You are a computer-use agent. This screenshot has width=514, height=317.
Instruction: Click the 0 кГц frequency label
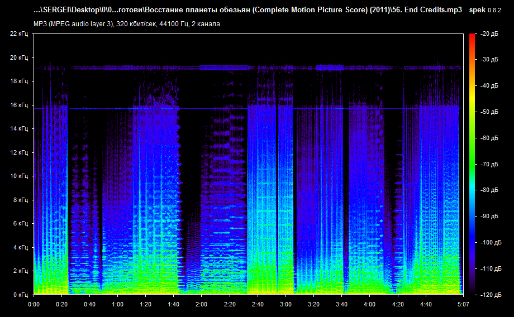coord(21,295)
